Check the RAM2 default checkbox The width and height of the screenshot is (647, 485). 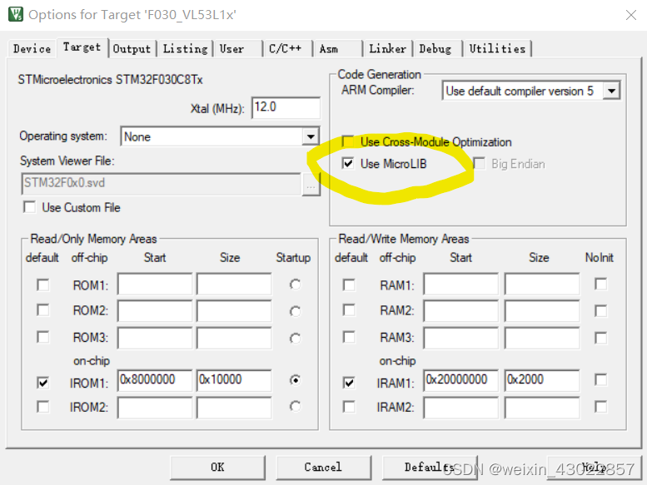(349, 309)
